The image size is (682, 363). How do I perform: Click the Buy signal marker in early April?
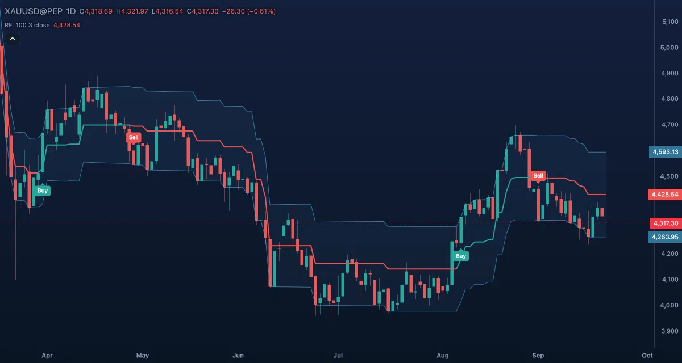click(x=43, y=191)
